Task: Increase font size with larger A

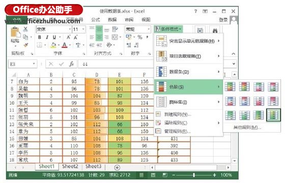Action: click(68, 37)
